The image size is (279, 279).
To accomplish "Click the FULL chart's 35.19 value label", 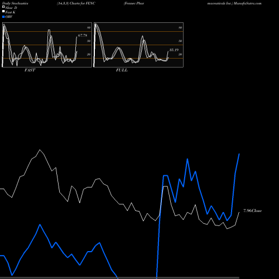I will (x=174, y=50).
